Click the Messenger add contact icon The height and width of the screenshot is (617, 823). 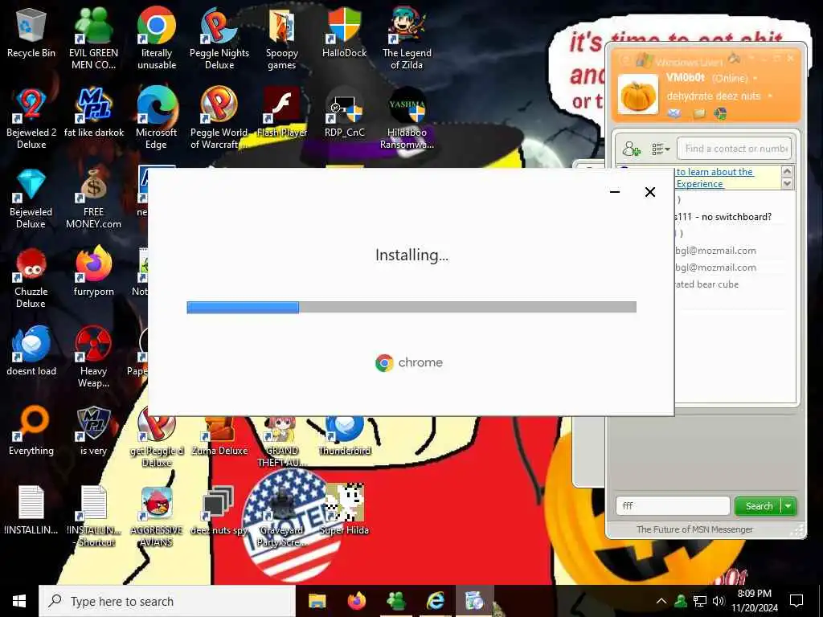631,149
